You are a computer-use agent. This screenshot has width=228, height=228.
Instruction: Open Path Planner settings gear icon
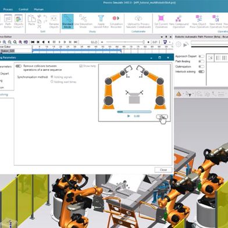179,44
